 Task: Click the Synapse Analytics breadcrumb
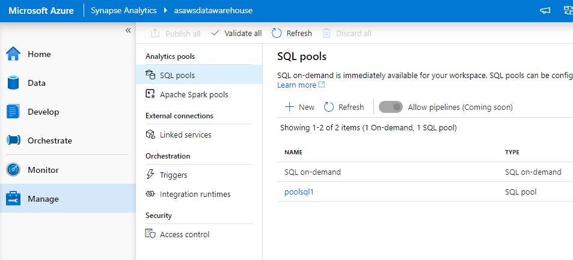coord(123,11)
